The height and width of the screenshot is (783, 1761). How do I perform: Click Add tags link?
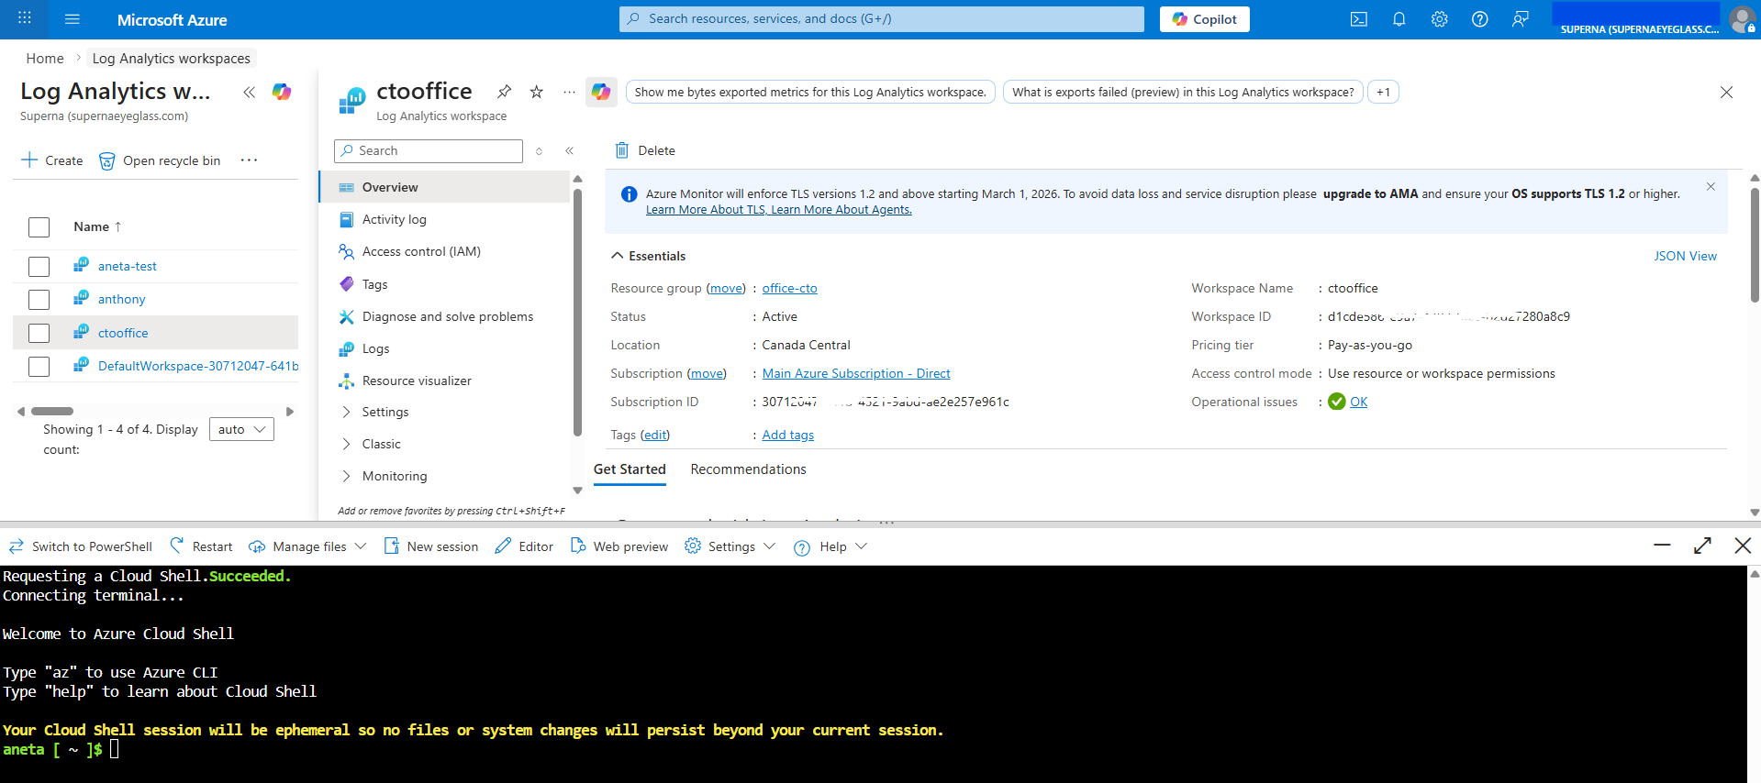(x=788, y=435)
